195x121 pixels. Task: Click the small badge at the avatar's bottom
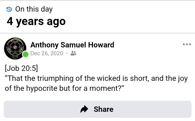[15, 56]
